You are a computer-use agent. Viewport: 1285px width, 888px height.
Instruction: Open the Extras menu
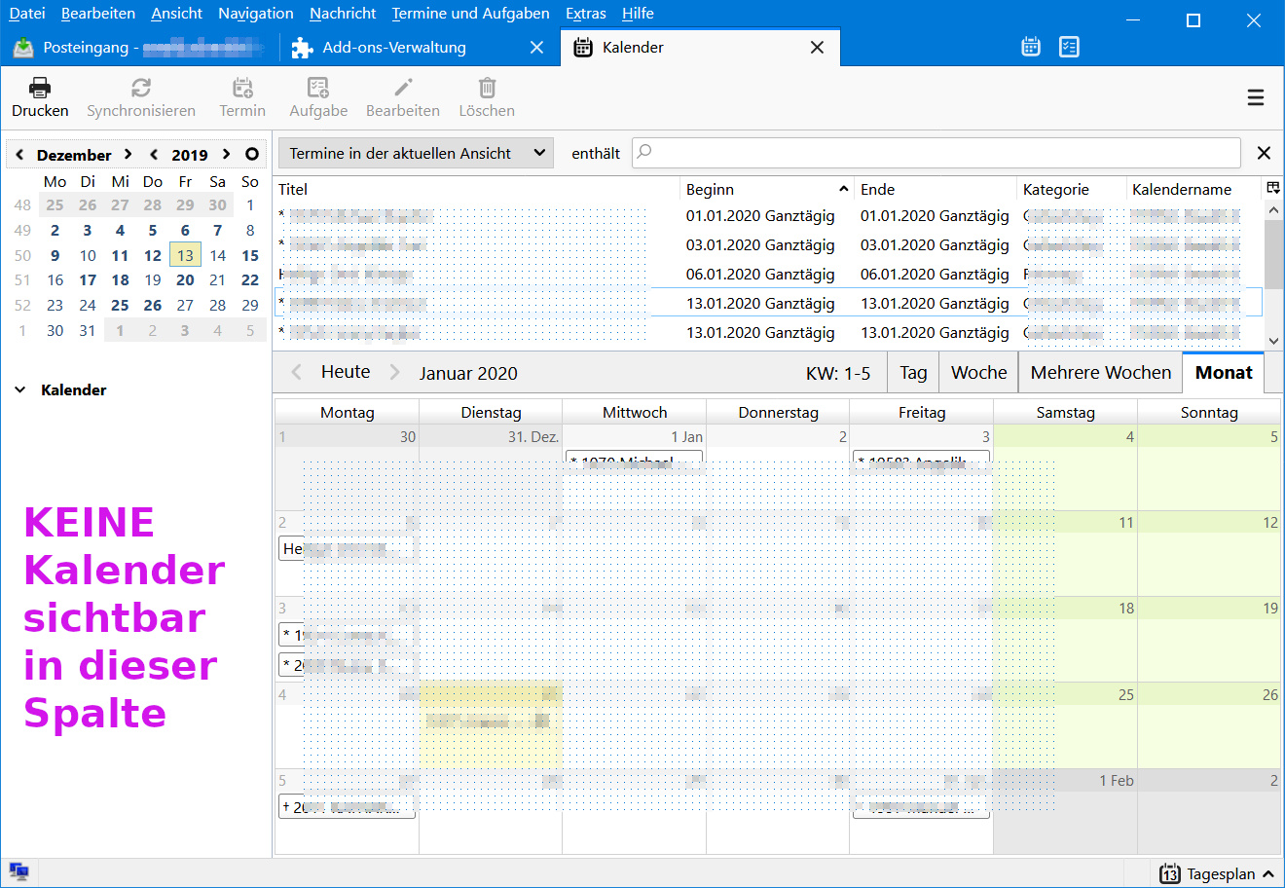click(585, 14)
